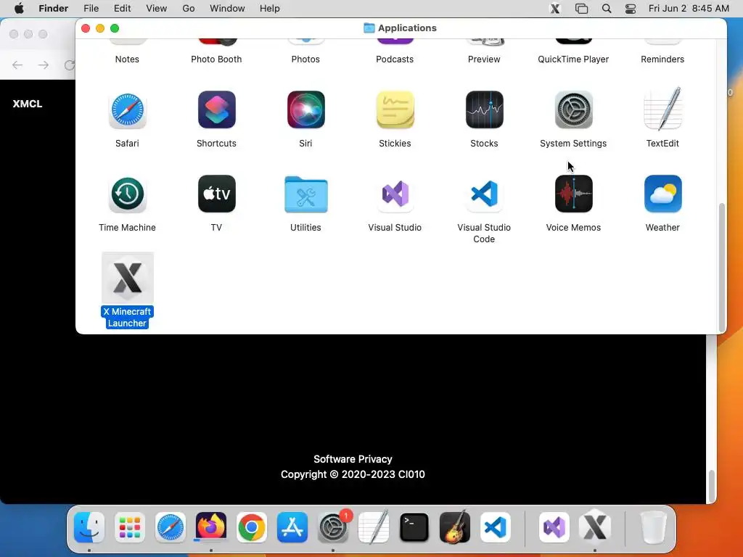Image resolution: width=743 pixels, height=557 pixels.
Task: Click the 'Photo Booth' app label
Action: tap(216, 59)
